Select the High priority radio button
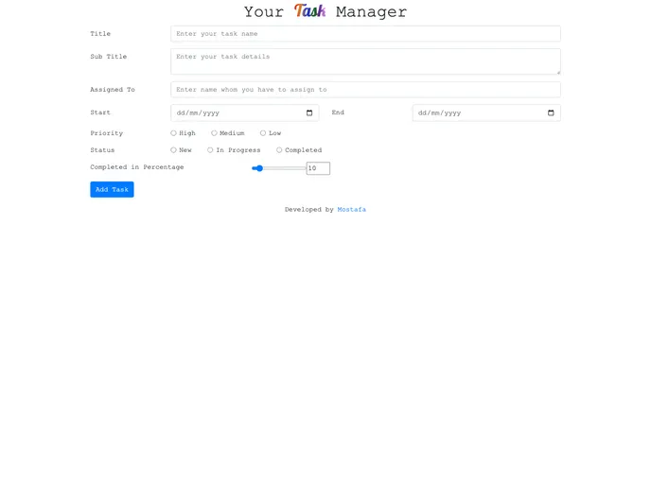This screenshot has height=484, width=651. pos(173,133)
